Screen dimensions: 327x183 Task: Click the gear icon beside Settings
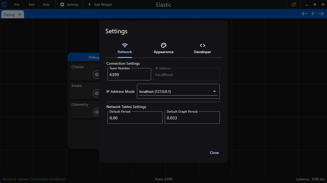[x=62, y=4]
